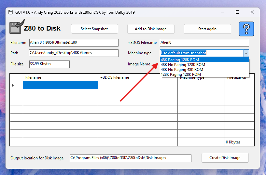Click the File size field showing 33.99 Kbytes
Viewport: 266px width, 175px height.
coord(49,64)
